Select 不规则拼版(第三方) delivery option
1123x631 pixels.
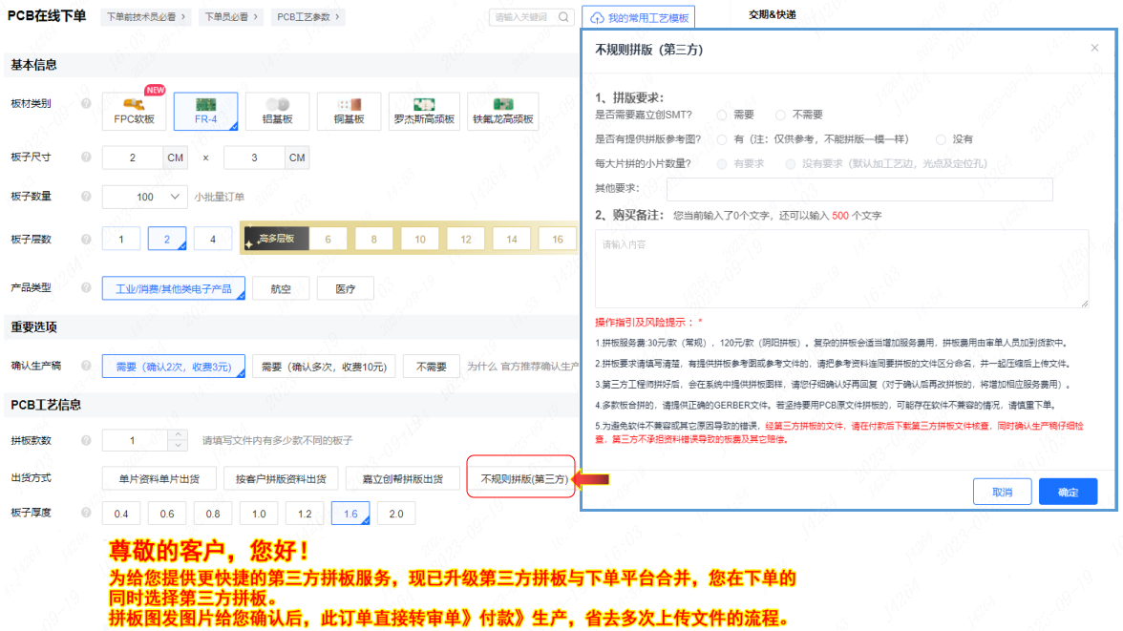click(523, 479)
